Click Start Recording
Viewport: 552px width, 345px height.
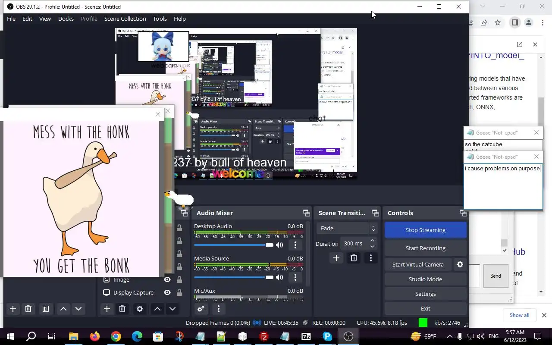click(x=425, y=248)
